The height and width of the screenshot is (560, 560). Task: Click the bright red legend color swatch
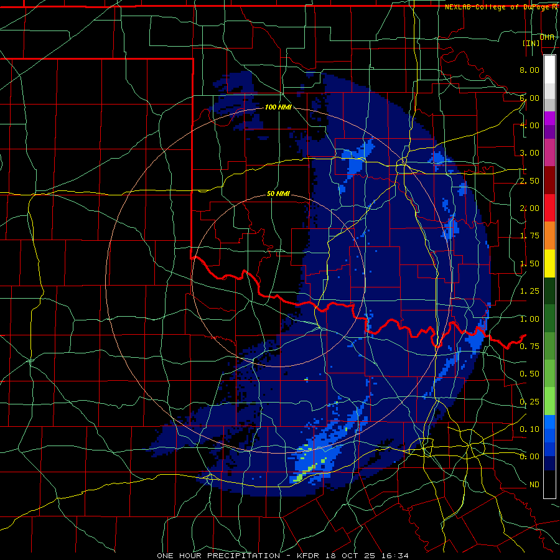(549, 208)
